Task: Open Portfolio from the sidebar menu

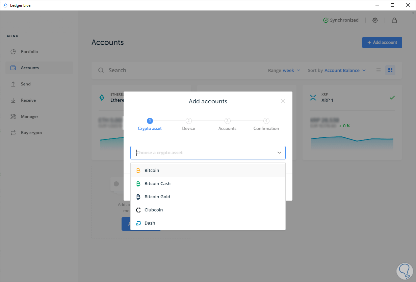Action: tap(39, 52)
